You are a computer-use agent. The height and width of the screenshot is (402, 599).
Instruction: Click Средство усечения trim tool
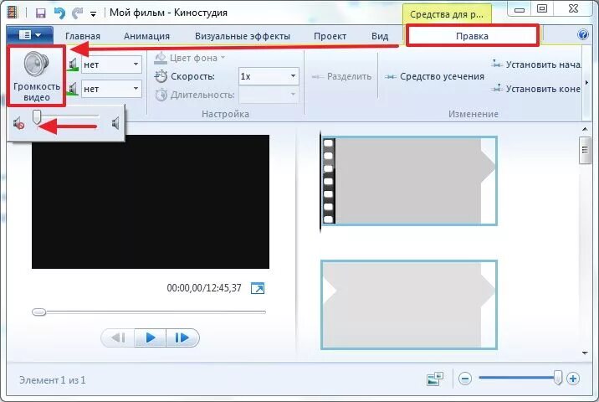[435, 76]
